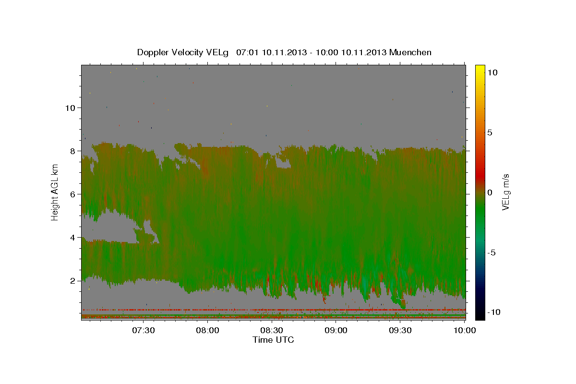Click the colorbar tick label -10
The width and height of the screenshot is (576, 384).
(493, 312)
